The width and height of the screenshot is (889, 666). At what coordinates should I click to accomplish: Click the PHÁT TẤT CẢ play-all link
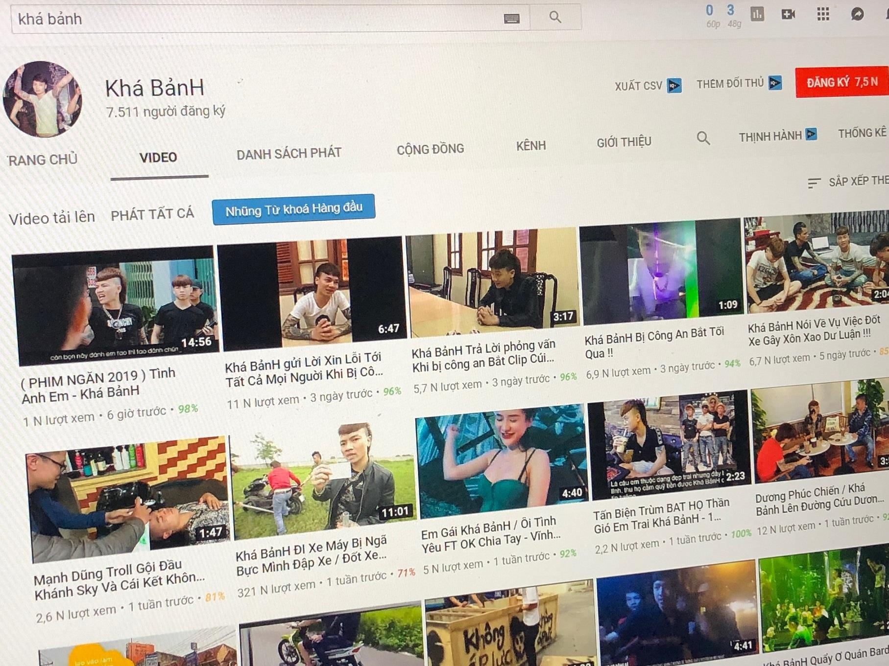tap(152, 213)
